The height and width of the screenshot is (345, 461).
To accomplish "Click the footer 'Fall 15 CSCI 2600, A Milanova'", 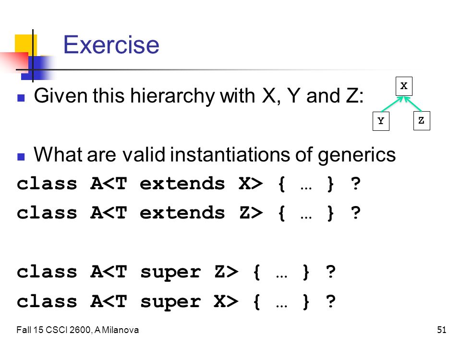I will point(78,330).
